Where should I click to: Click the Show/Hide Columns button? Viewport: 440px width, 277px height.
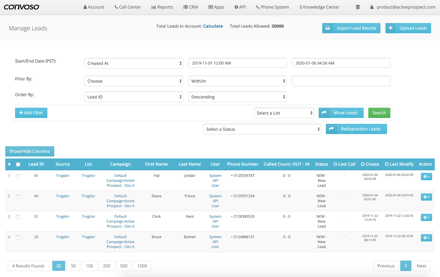point(30,151)
